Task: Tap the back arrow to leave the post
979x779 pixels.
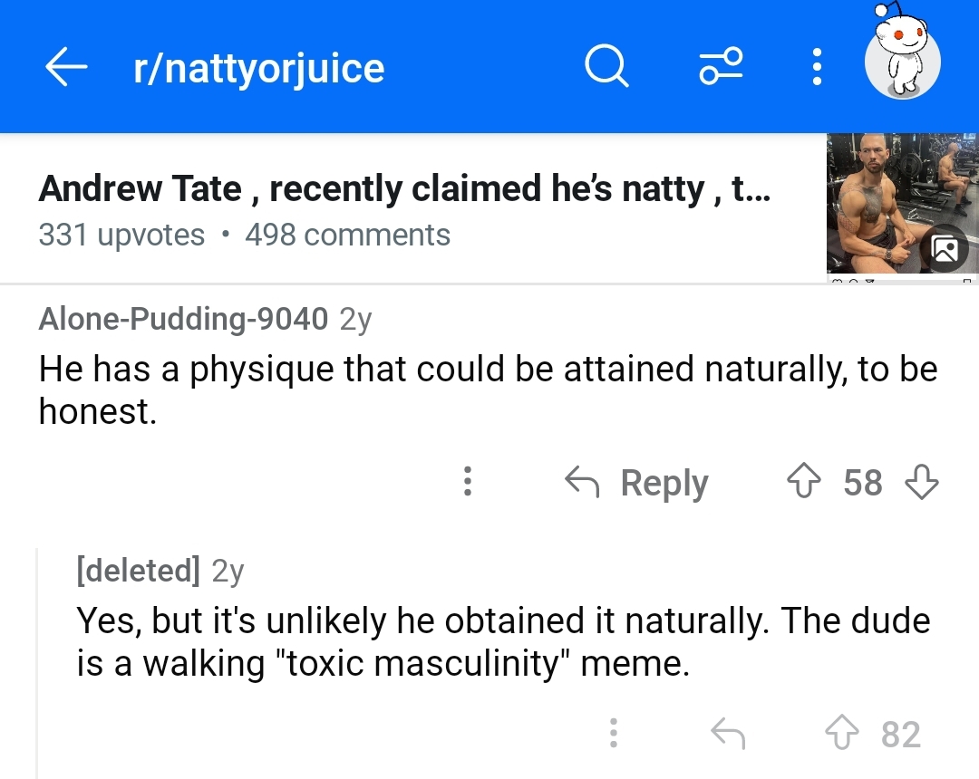Action: [x=65, y=66]
